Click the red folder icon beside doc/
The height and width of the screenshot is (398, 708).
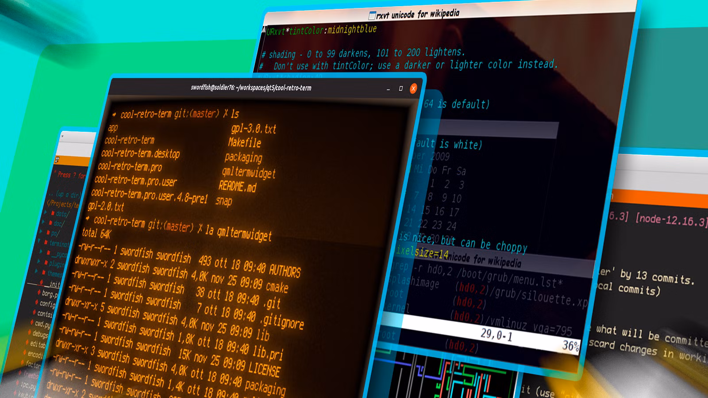(50, 223)
